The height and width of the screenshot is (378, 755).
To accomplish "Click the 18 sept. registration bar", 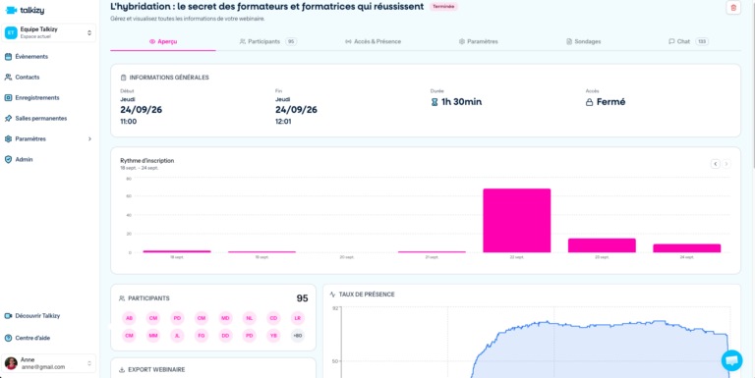I will [177, 251].
